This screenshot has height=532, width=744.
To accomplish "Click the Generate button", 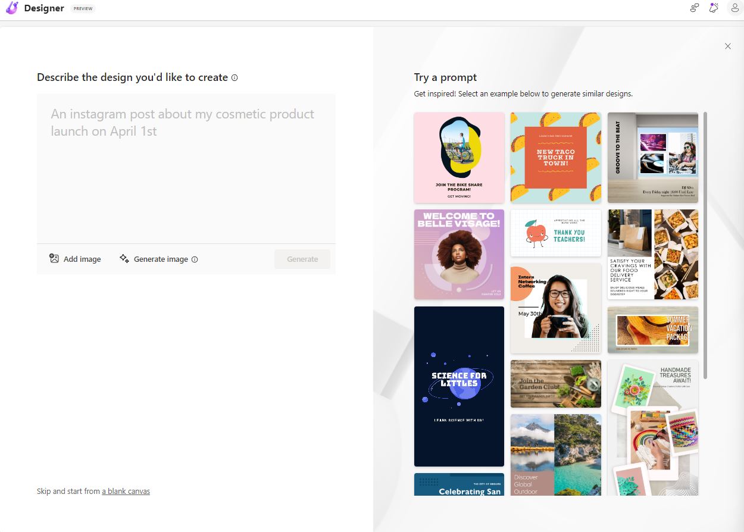I will point(302,259).
